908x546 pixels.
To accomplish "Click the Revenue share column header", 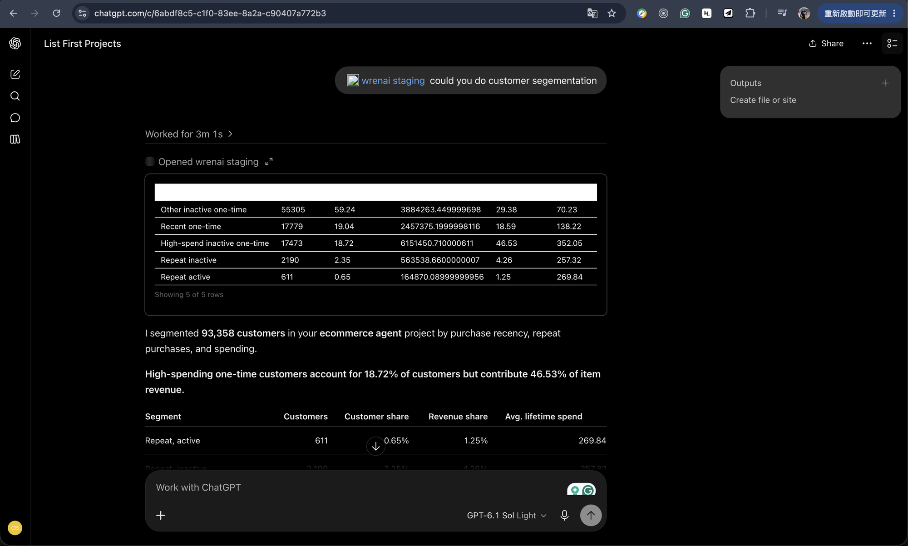I will [458, 417].
